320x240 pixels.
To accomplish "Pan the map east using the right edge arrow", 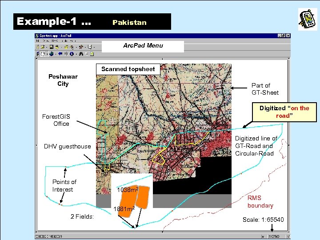I will click(288, 145).
